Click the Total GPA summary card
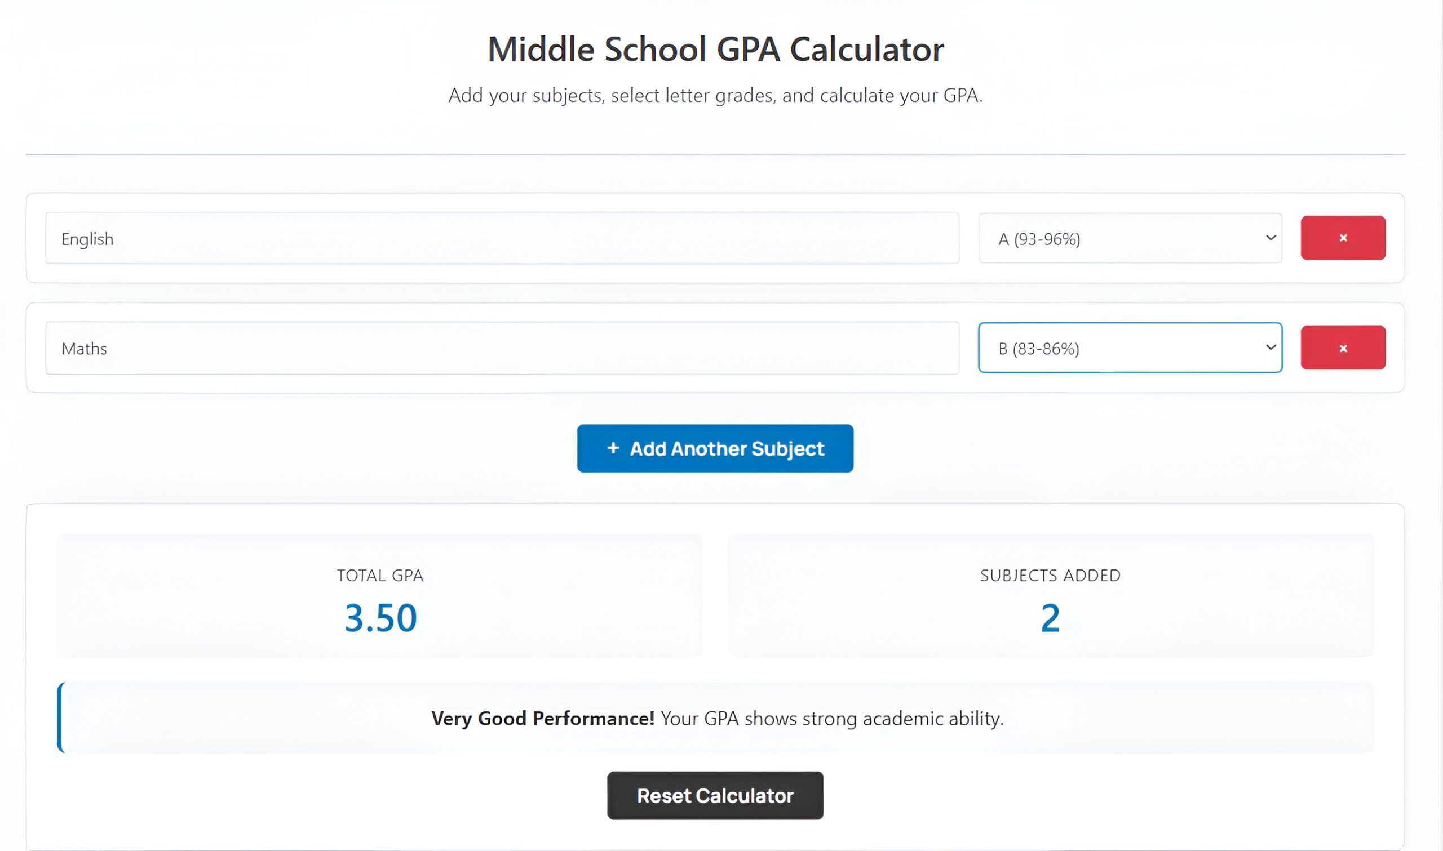1443x851 pixels. [380, 595]
